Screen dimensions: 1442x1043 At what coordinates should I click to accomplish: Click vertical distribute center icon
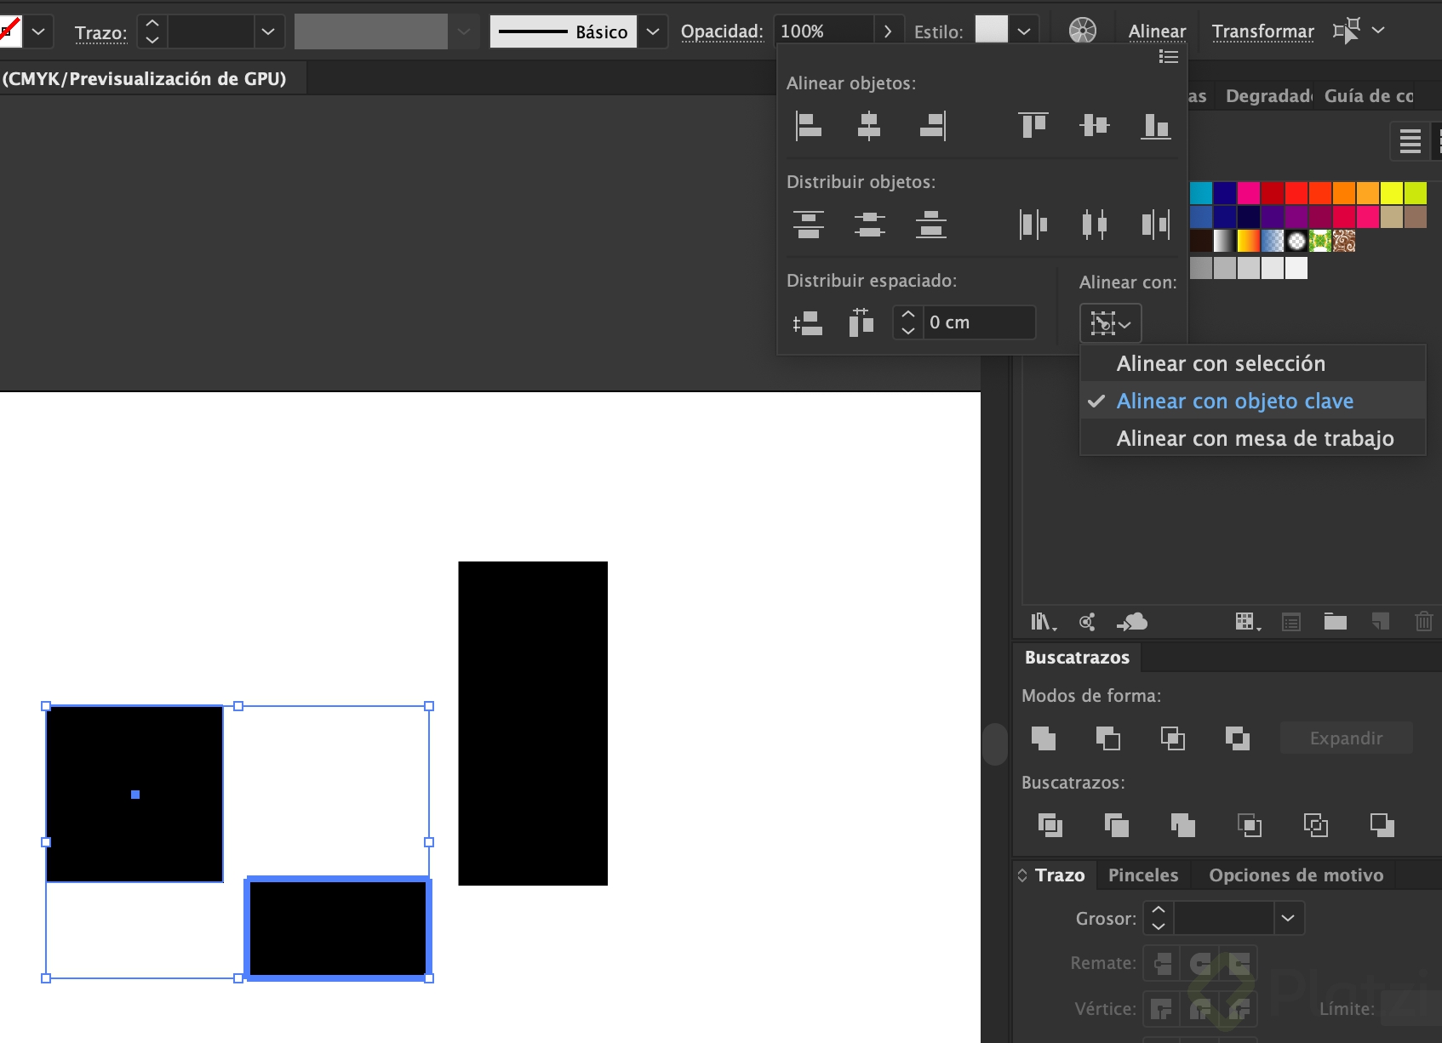pos(869,225)
